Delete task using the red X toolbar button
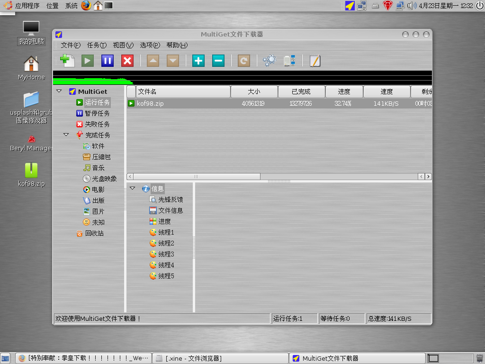The height and width of the screenshot is (364, 485). coord(127,61)
